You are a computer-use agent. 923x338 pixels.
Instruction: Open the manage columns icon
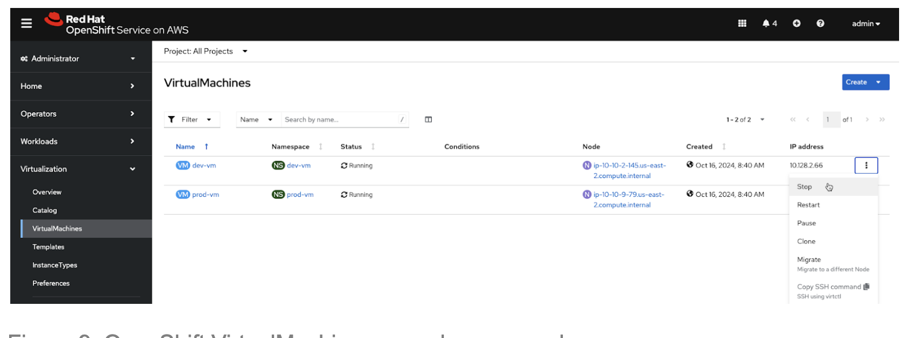coord(428,119)
